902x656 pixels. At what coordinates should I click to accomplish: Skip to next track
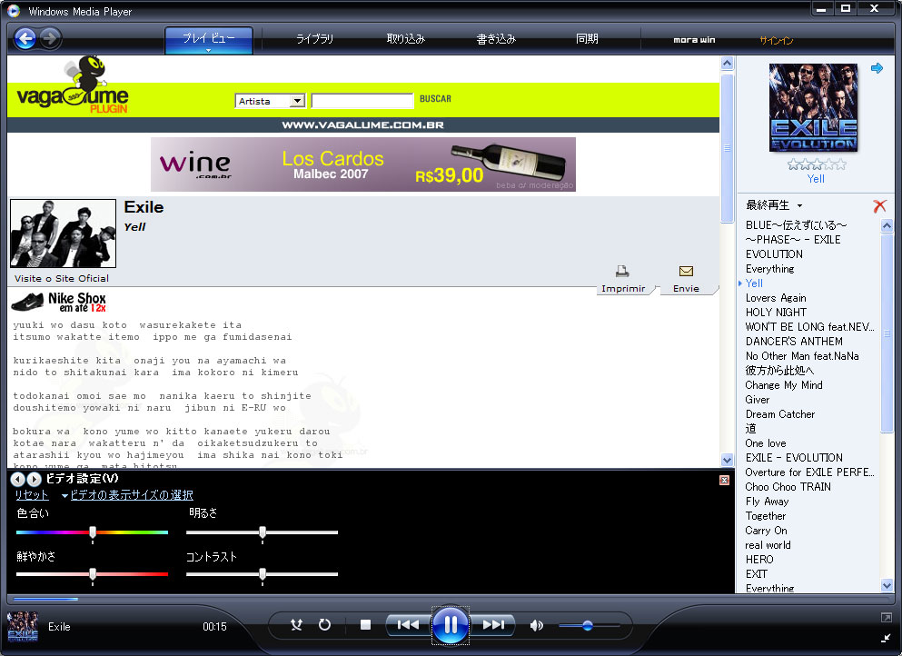(493, 625)
